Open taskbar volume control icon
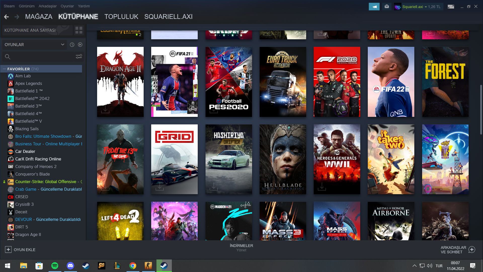The image size is (483, 272). [430, 266]
